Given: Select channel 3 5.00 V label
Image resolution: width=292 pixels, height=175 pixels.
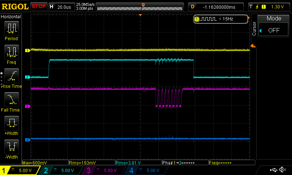Looking at the screenshot, I should 110,170.
